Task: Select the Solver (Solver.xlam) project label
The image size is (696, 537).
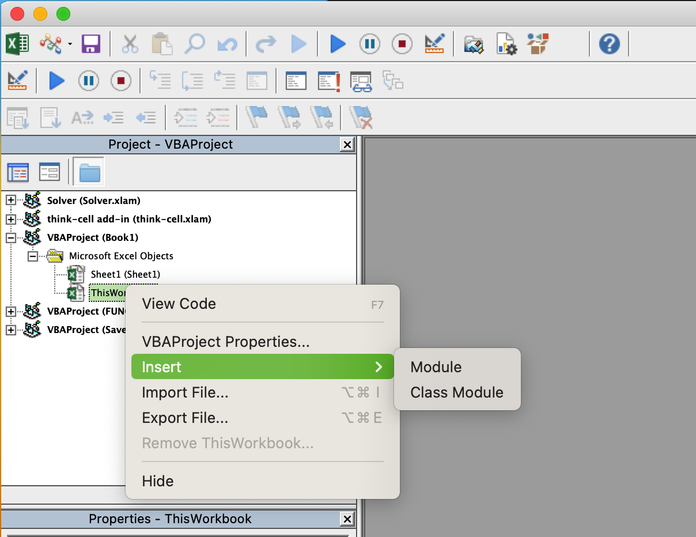Action: 94,201
